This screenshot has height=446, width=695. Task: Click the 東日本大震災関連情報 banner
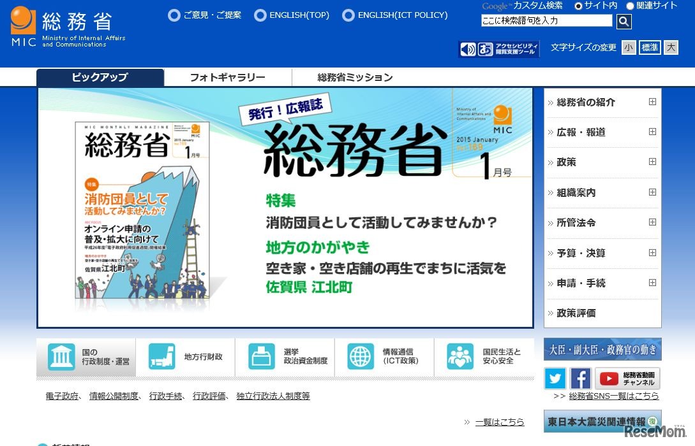[x=602, y=421]
